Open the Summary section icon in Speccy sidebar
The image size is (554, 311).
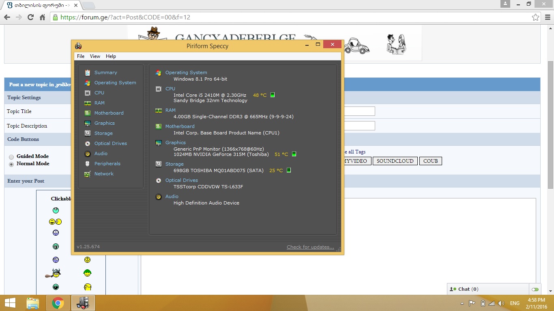[87, 72]
